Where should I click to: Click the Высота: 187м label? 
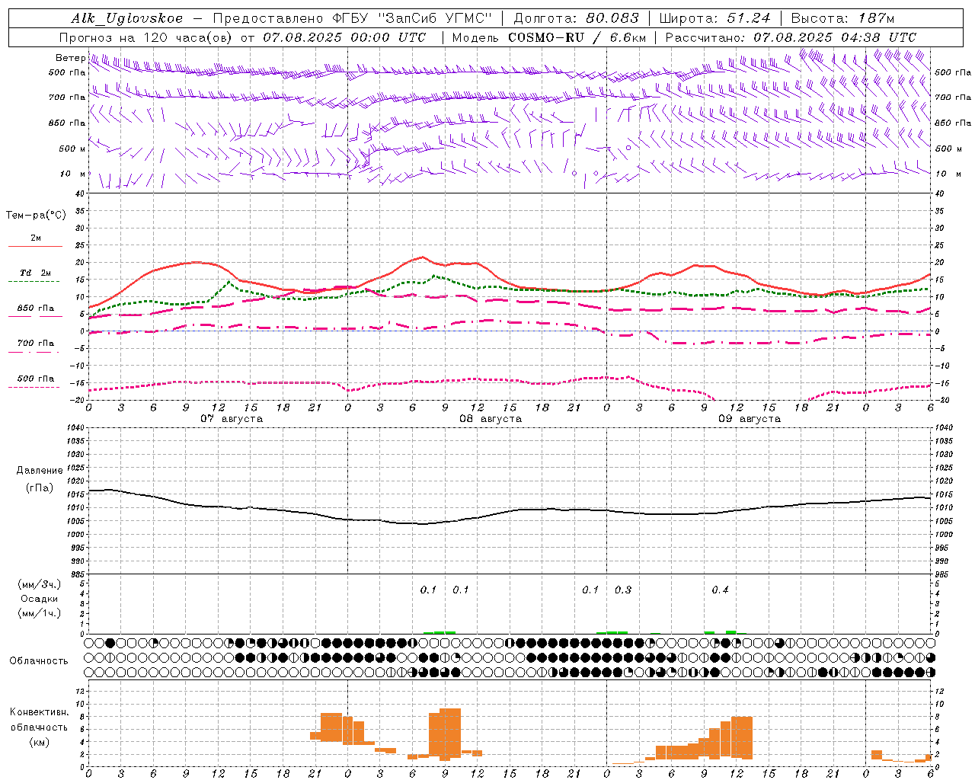point(842,18)
